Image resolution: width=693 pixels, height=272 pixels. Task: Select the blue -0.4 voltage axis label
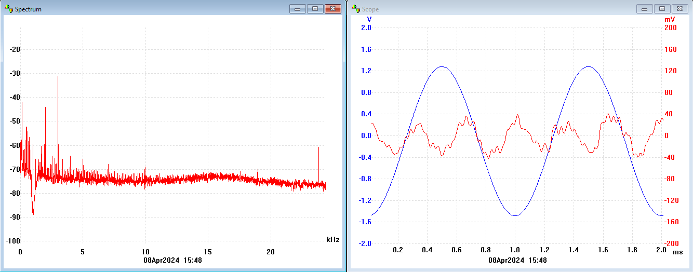pos(366,157)
